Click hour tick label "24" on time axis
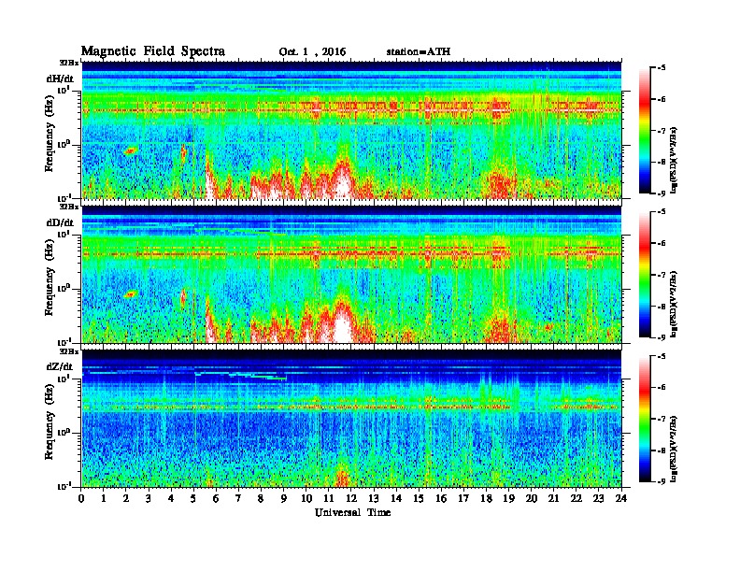 pyautogui.click(x=621, y=499)
